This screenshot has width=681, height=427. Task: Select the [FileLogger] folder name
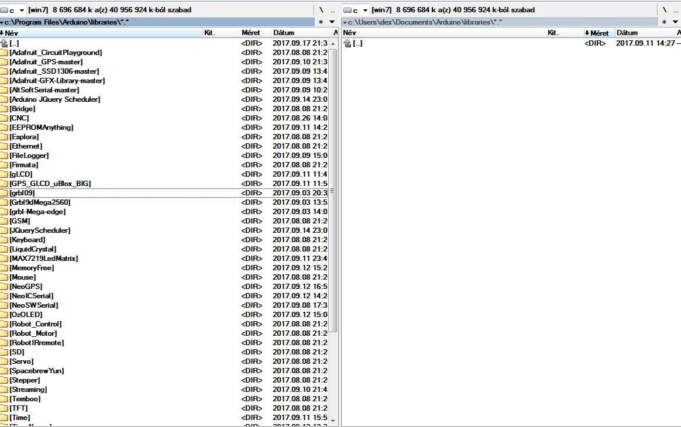29,156
